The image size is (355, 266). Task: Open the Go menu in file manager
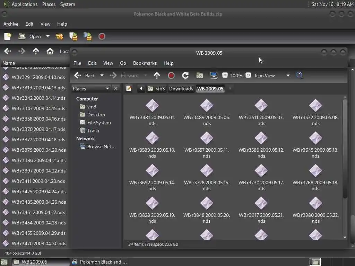coord(123,63)
